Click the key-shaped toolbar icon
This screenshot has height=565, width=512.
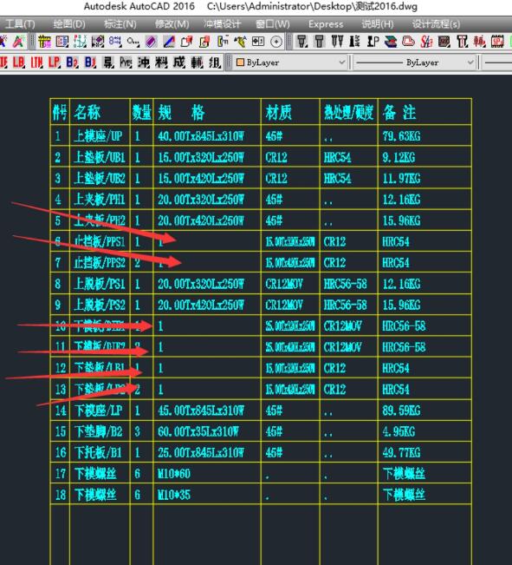[x=133, y=42]
